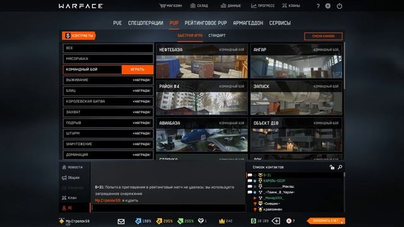Open chat bubble next to _-Твинк_0_Чарли-

click(250, 192)
